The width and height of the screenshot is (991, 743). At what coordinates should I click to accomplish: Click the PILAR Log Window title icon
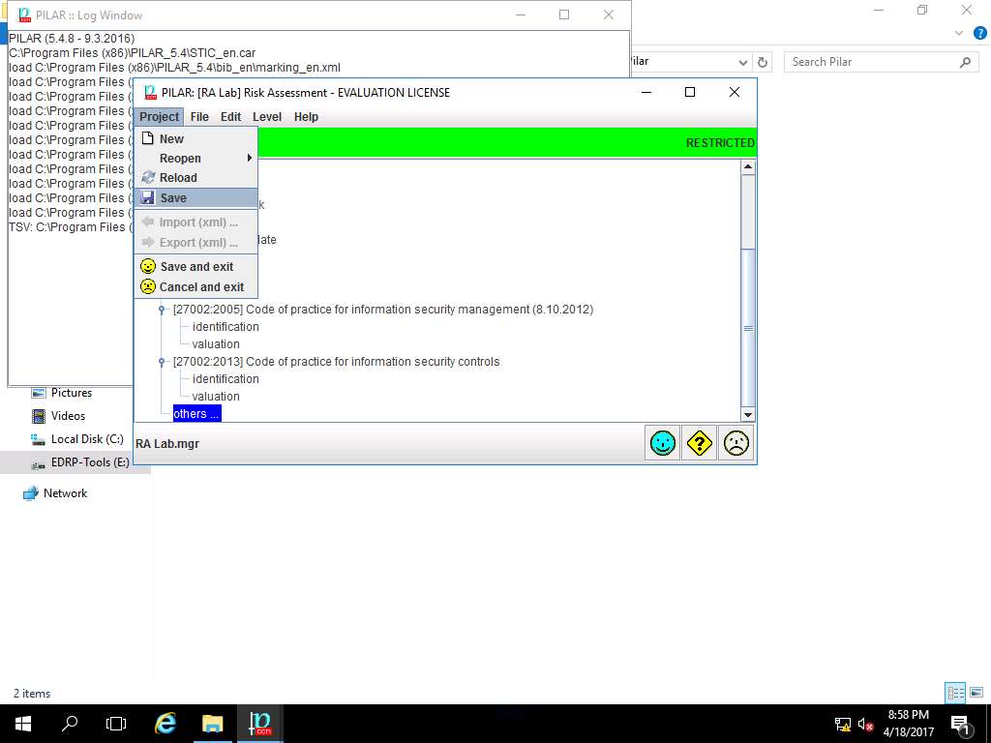[x=24, y=15]
